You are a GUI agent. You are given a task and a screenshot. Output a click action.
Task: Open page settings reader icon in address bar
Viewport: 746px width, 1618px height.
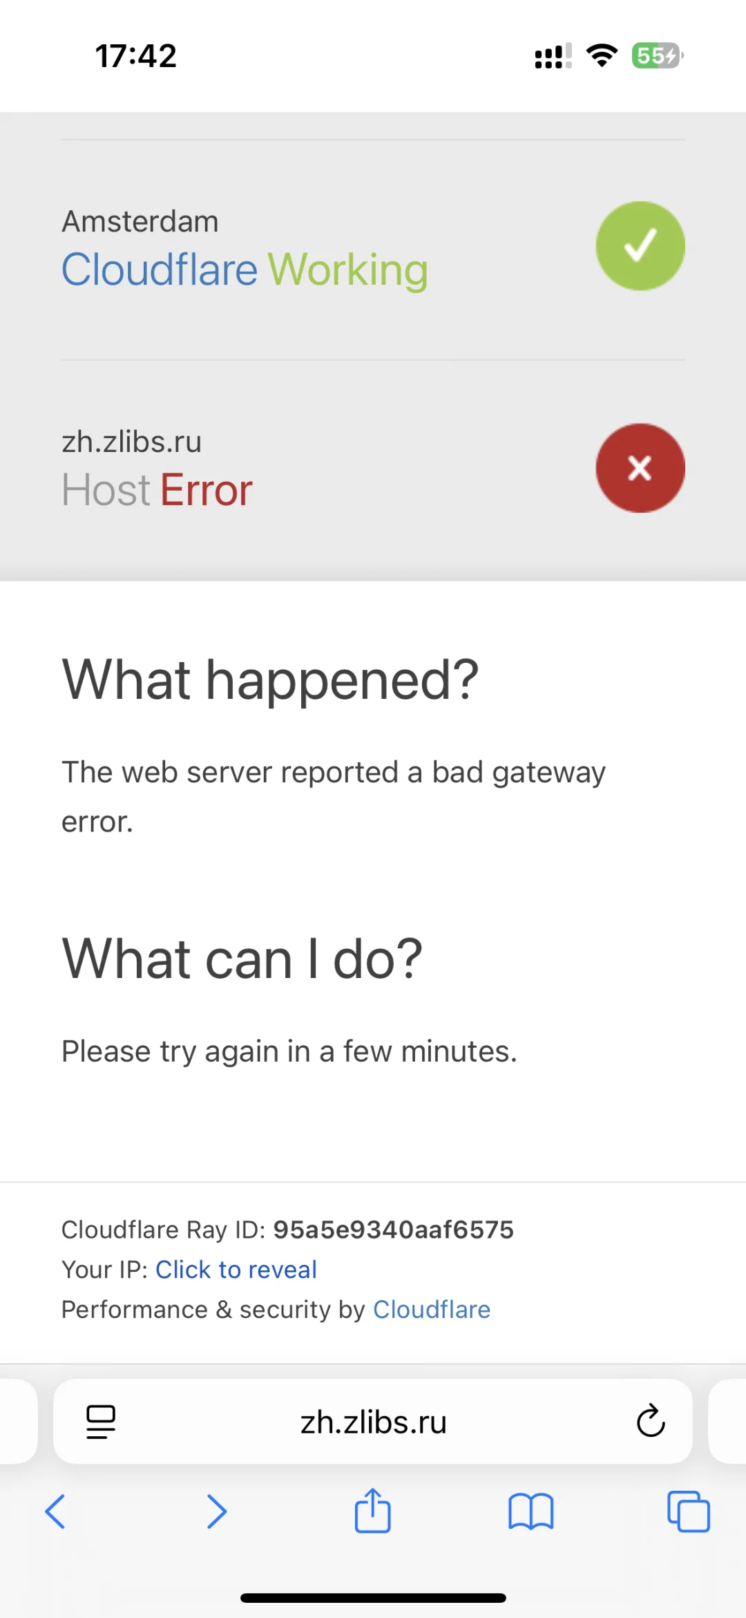click(101, 1422)
